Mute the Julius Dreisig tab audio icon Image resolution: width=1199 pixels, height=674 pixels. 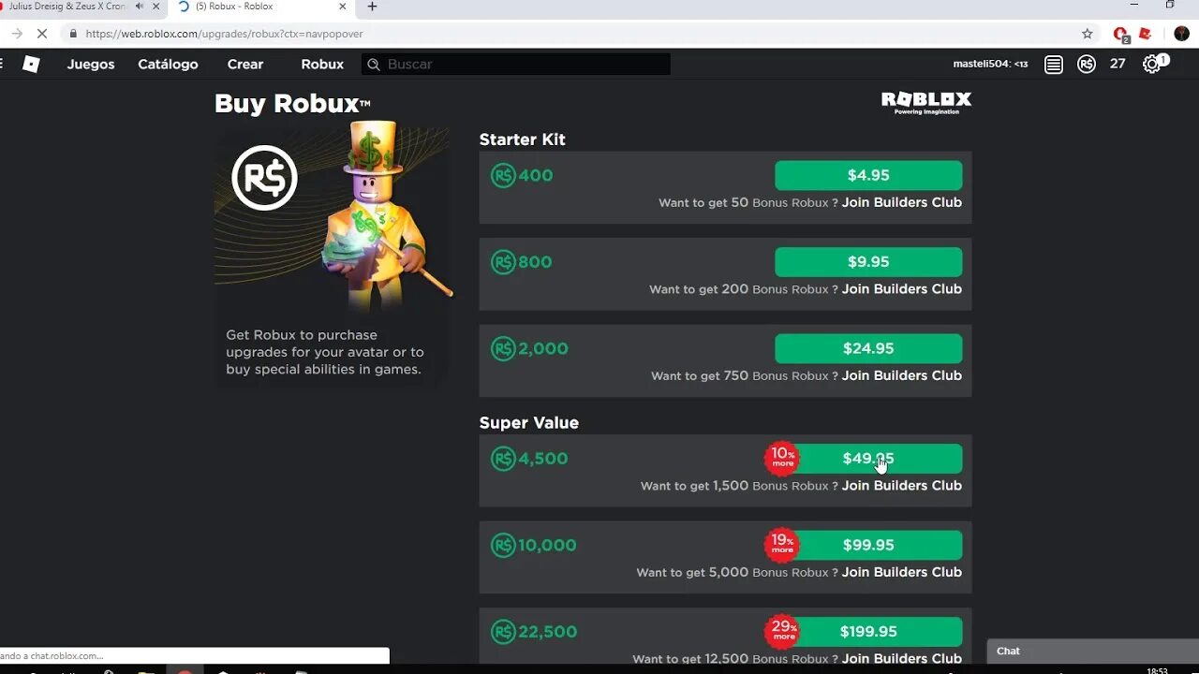(140, 7)
